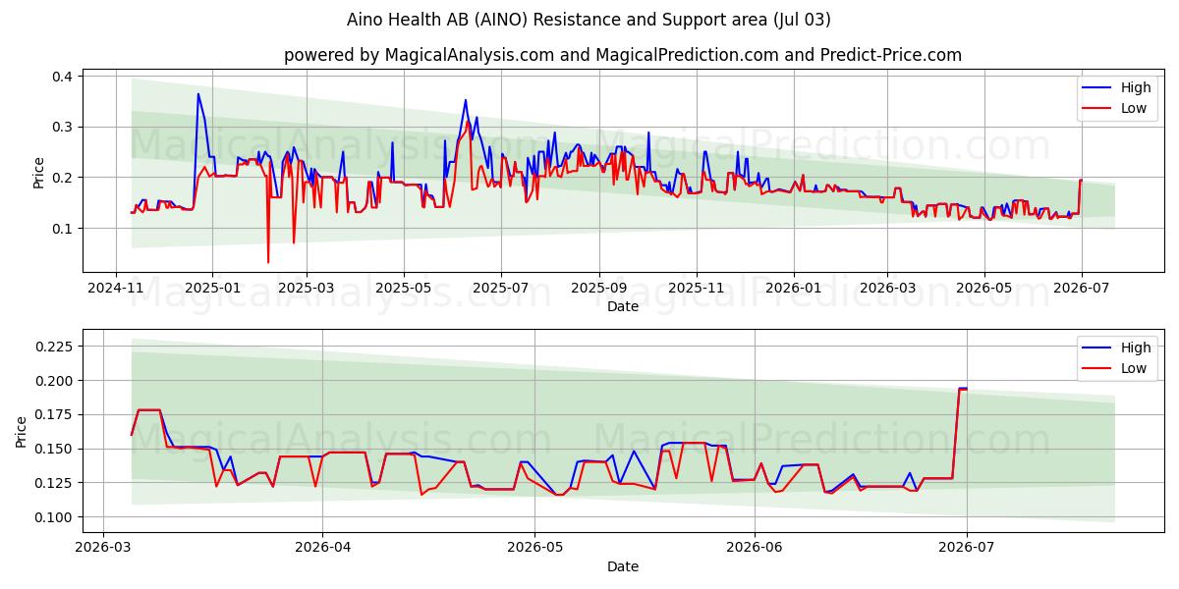
Task: Click the red Low line swatch in upper legend
Action: (1098, 109)
